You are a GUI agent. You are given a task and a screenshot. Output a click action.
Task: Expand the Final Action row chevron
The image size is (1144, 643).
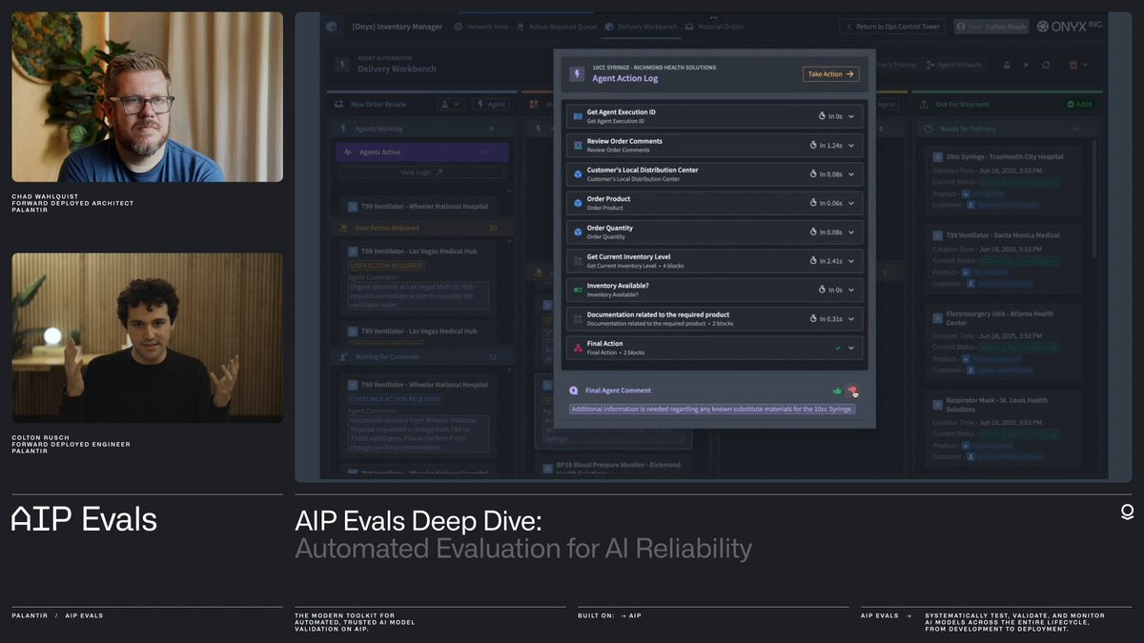(x=851, y=348)
